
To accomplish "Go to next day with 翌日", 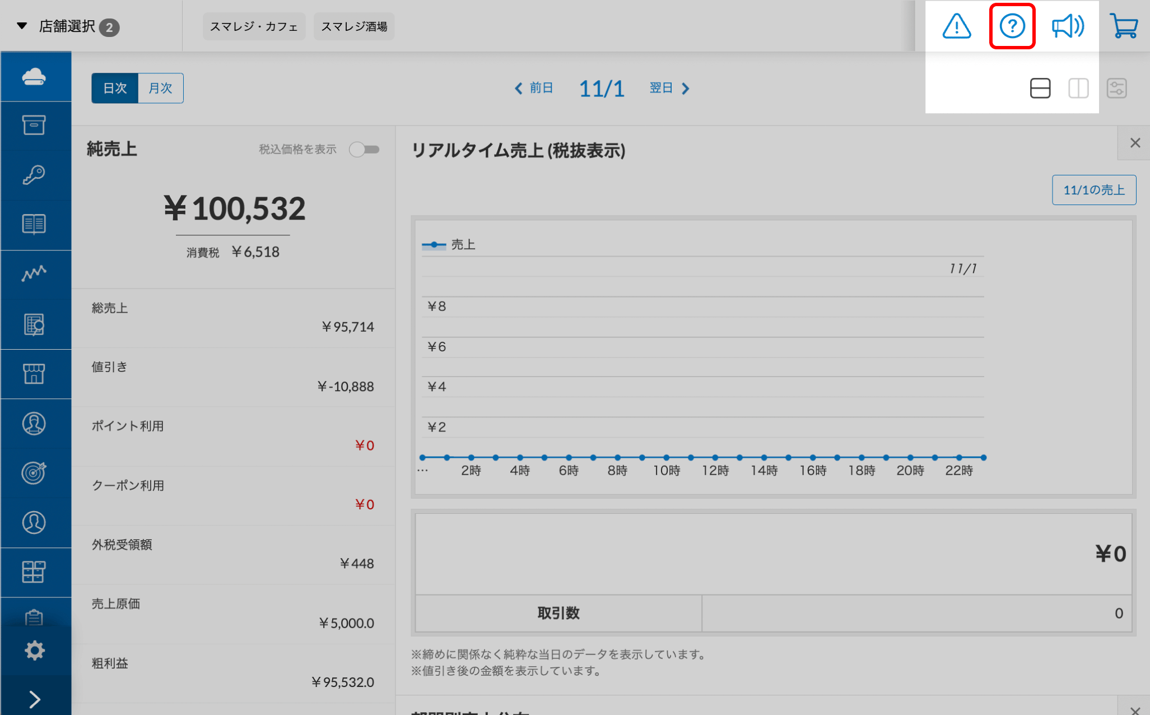I will tap(670, 88).
